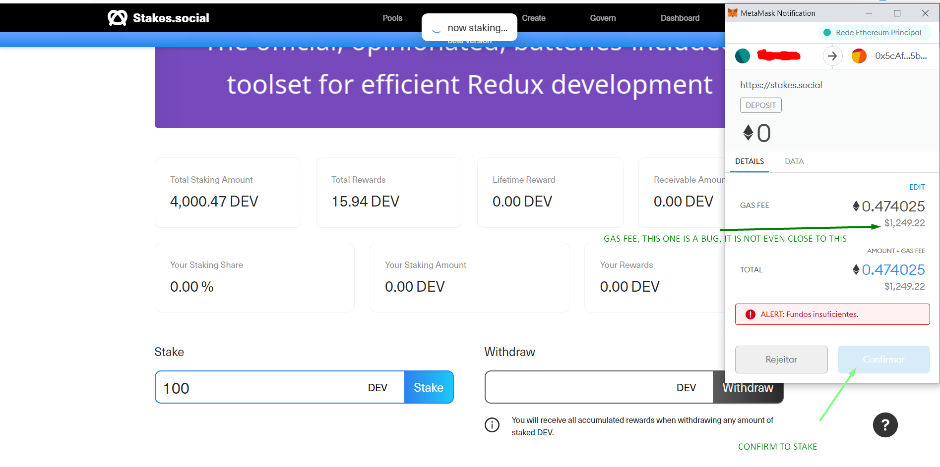
Task: Click EDIT to change gas fee
Action: pos(917,187)
